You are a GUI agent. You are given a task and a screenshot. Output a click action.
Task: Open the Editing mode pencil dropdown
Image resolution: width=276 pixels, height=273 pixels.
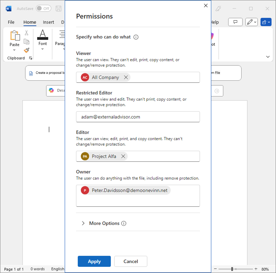pyautogui.click(x=252, y=22)
